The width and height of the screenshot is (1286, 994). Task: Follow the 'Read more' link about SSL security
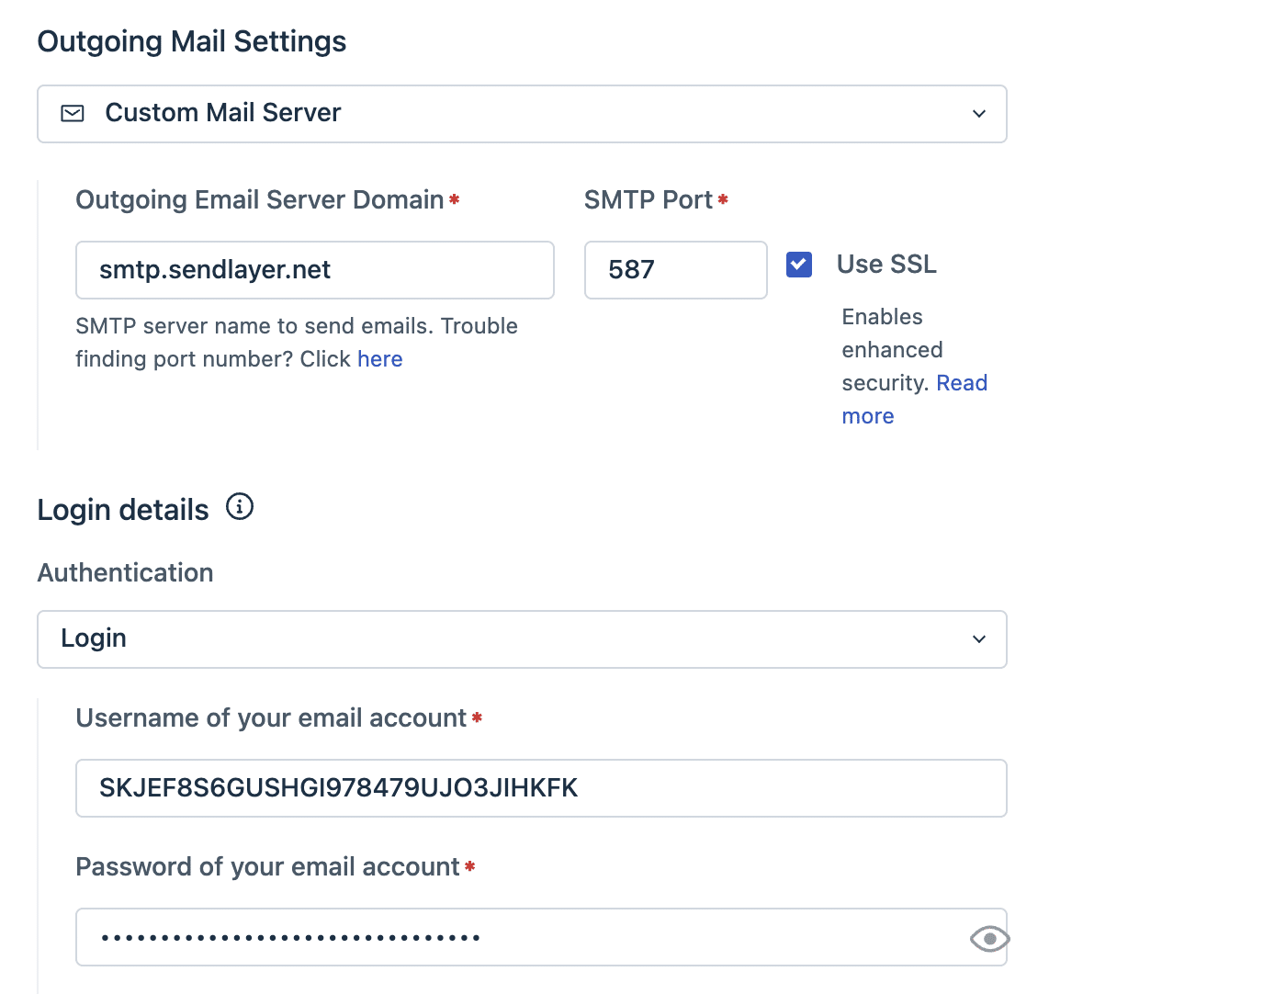click(x=962, y=382)
